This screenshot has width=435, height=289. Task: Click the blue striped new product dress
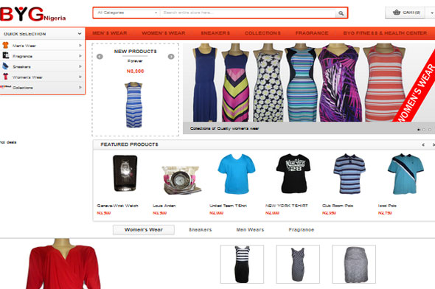(134, 105)
